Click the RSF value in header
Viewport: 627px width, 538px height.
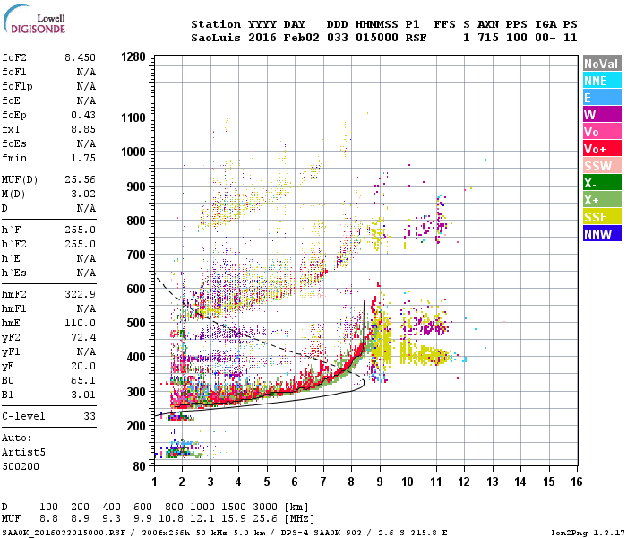(416, 38)
